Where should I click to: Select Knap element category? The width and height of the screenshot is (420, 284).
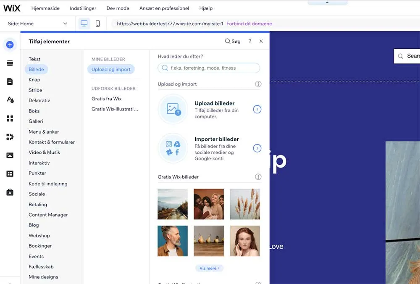click(34, 79)
